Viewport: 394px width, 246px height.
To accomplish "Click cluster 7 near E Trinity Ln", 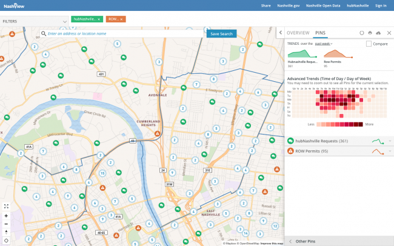I will (196, 84).
